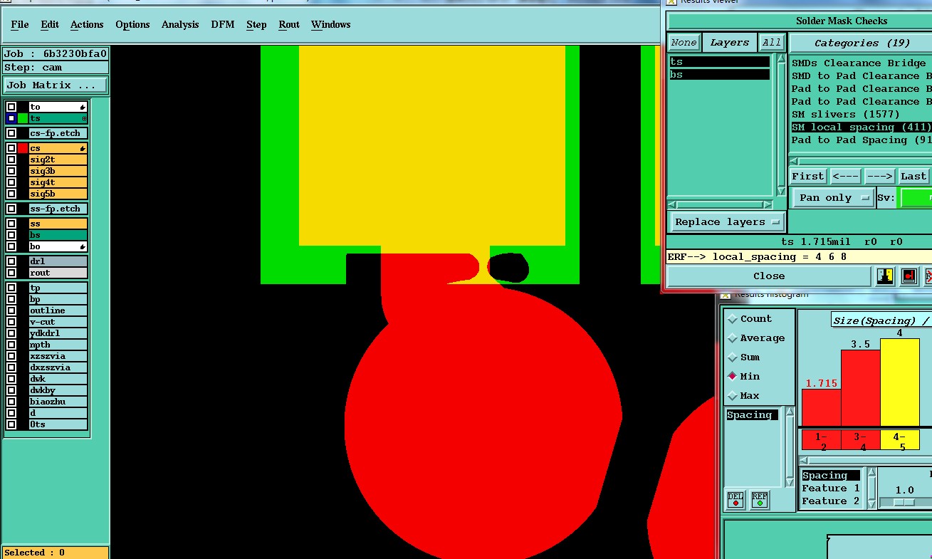The image size is (932, 559).
Task: Go to next result with ---> button
Action: 879,176
